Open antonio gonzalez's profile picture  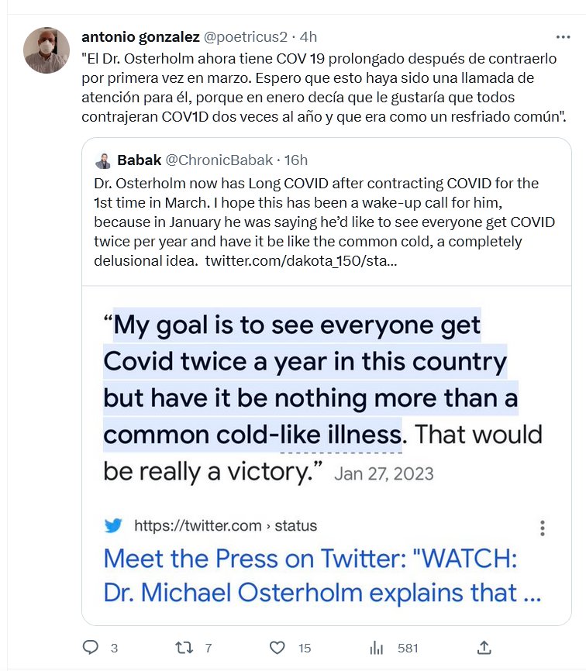[47, 50]
